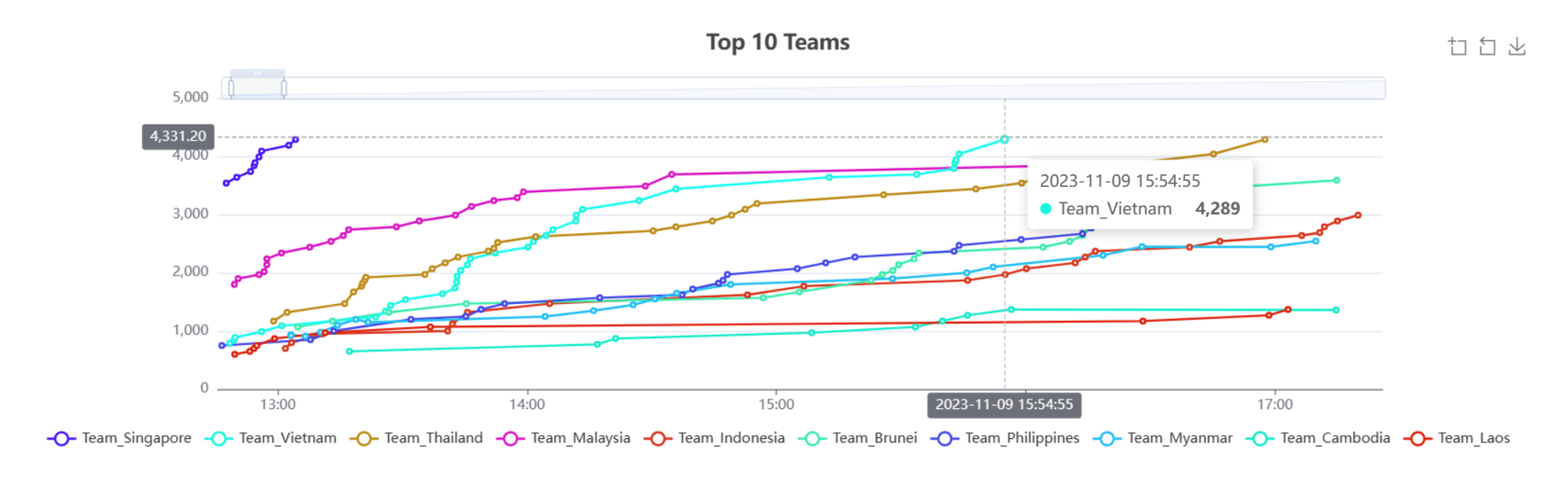
Task: Click the left handle of zoom slider
Action: point(231,88)
